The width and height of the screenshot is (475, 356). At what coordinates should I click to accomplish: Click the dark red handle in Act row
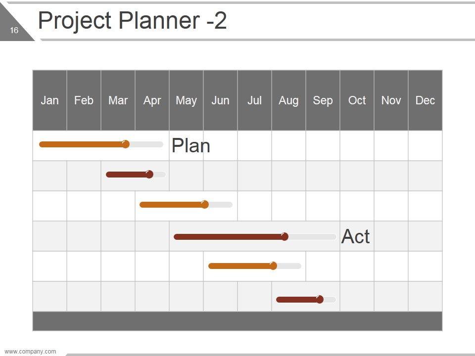tap(285, 236)
